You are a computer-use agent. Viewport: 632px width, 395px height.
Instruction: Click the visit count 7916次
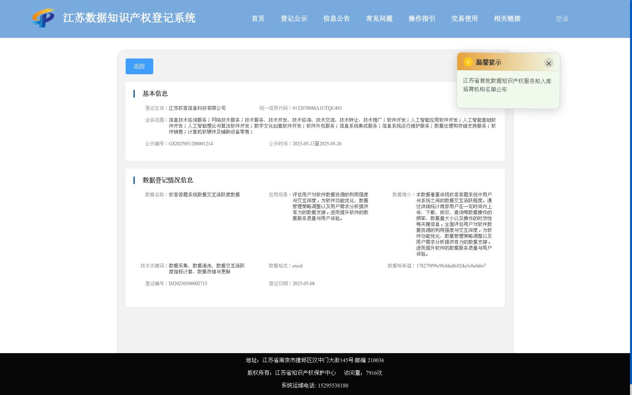(374, 373)
